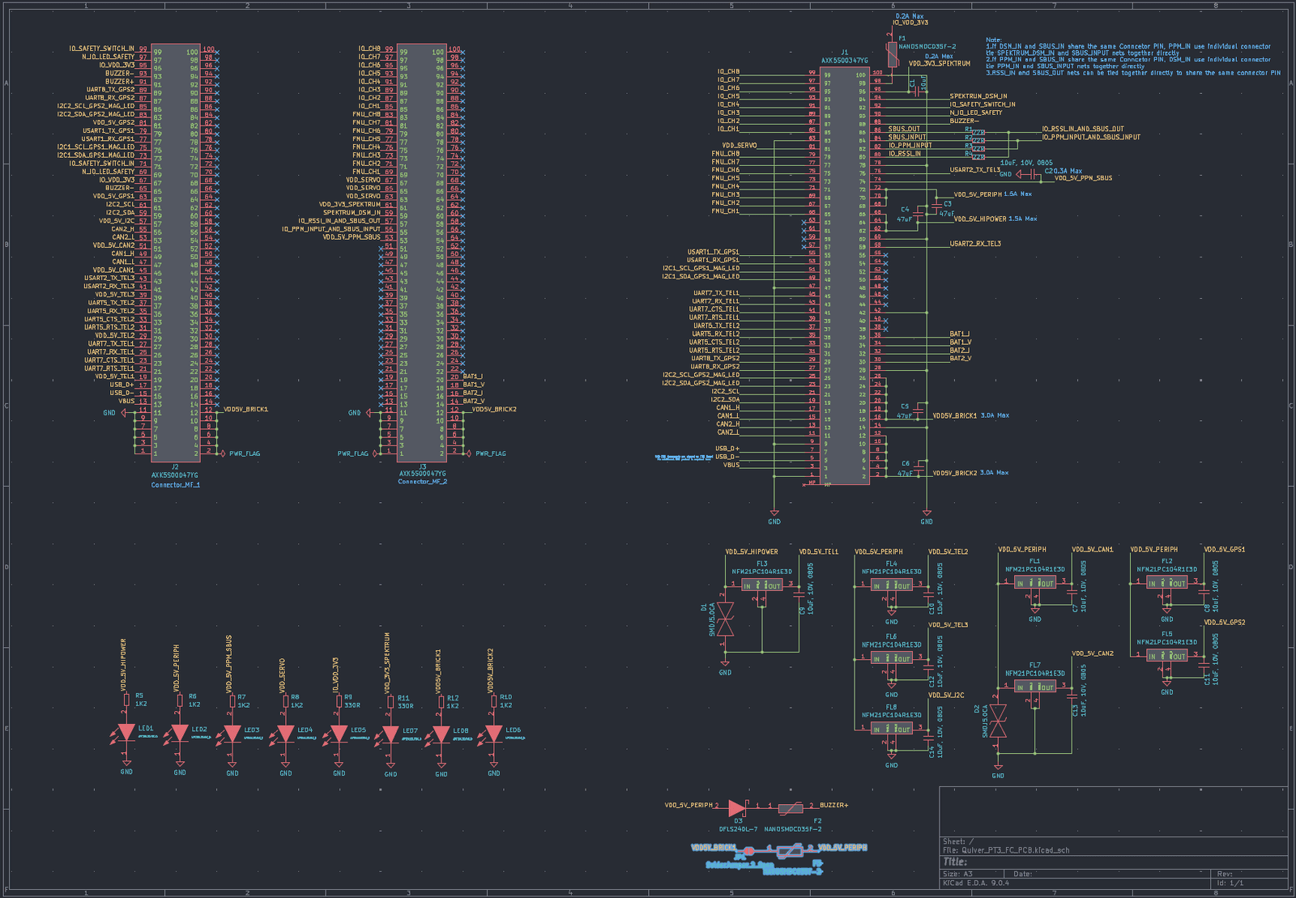Click the 'File: Quiver_PT3_FC_PCB.kicad_sch' text
This screenshot has width=1296, height=898.
click(1006, 850)
